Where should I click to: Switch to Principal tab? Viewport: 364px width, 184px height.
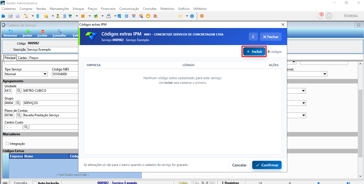10,58
